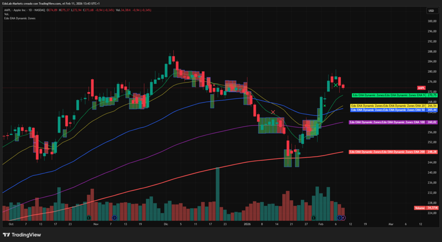Click the earnings E marker before Feb
This screenshot has width=442, height=242.
point(314,218)
